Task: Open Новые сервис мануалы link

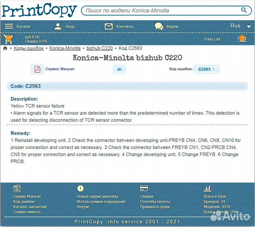Action: (x=97, y=196)
